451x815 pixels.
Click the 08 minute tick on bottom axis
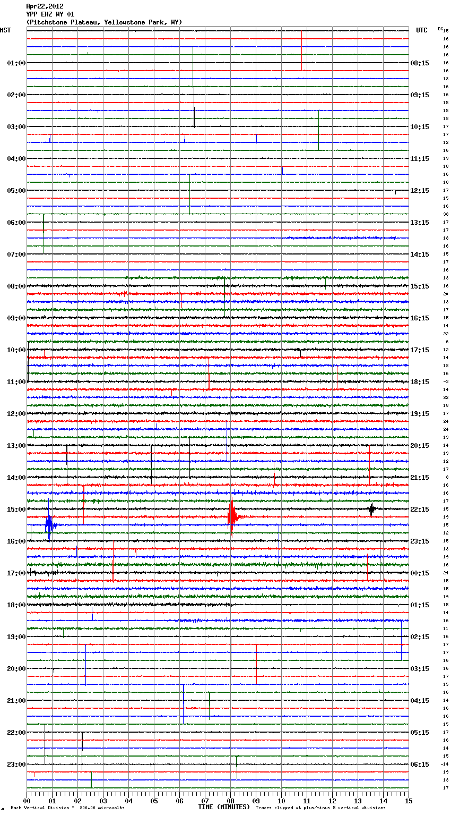pos(230,801)
